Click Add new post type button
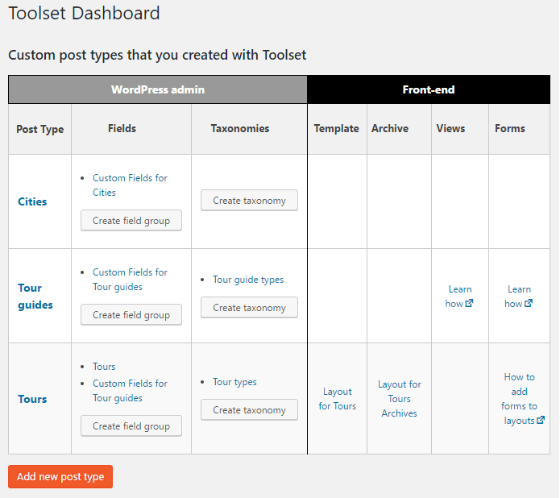The image size is (560, 498). (60, 477)
